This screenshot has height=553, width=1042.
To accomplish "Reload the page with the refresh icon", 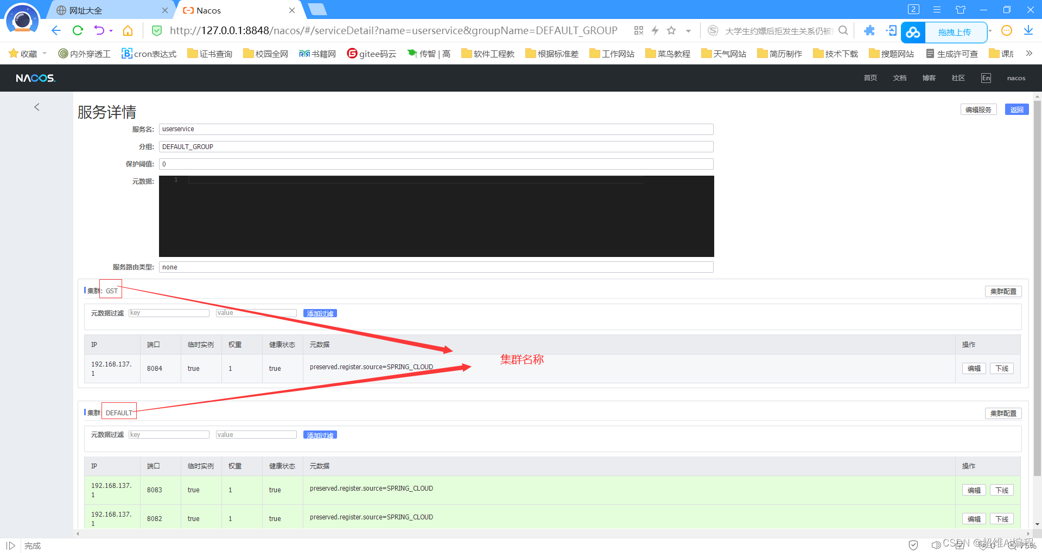I will pyautogui.click(x=78, y=30).
